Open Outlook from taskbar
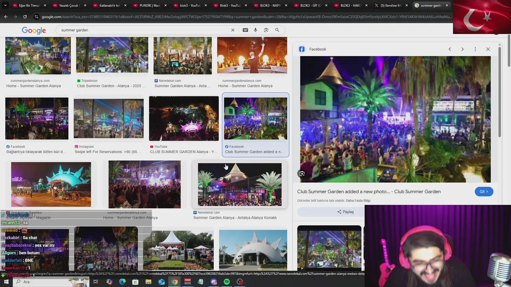Image resolution: width=511 pixels, height=287 pixels. point(161,282)
